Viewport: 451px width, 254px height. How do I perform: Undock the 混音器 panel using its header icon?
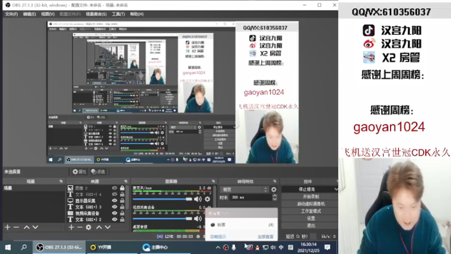tap(213, 181)
